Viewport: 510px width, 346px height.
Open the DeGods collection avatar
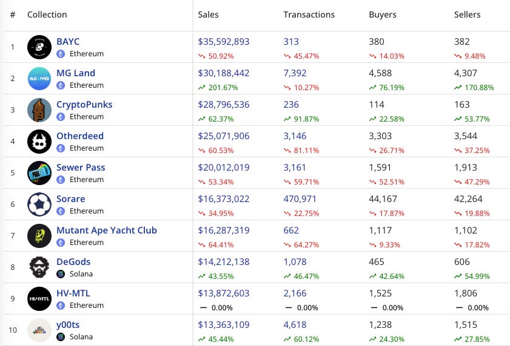click(39, 267)
